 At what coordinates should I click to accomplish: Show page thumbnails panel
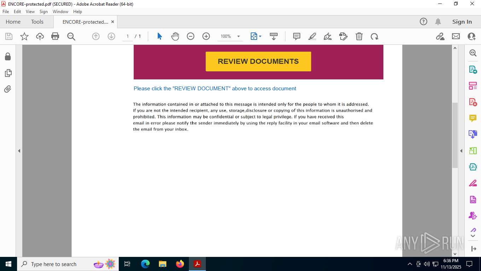tap(8, 73)
